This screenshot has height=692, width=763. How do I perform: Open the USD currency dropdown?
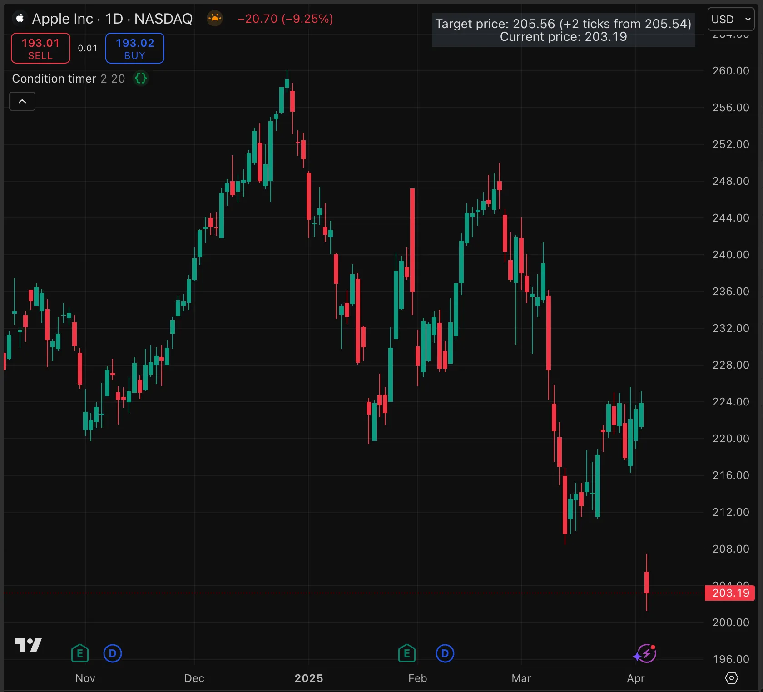[x=730, y=20]
